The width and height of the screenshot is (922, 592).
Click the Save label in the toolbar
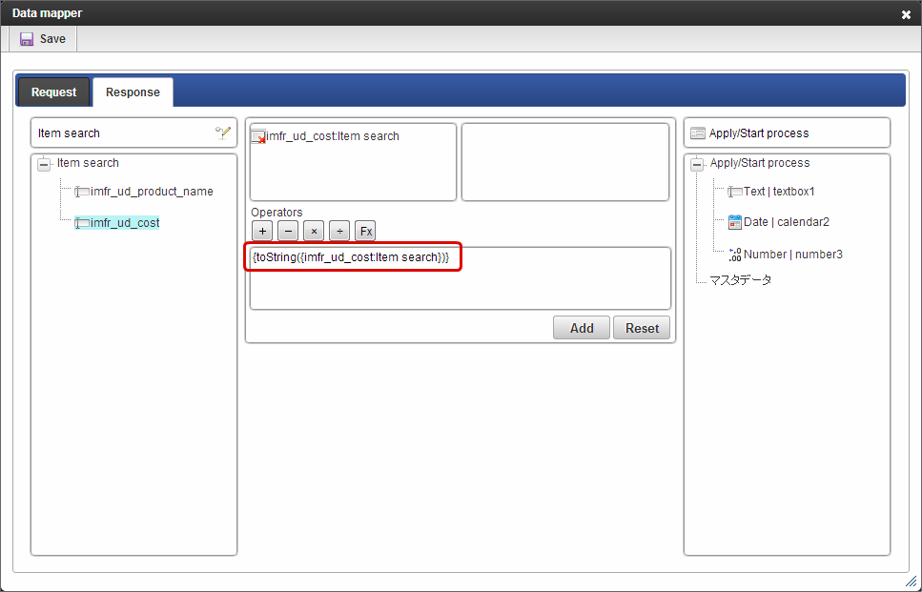click(x=53, y=39)
